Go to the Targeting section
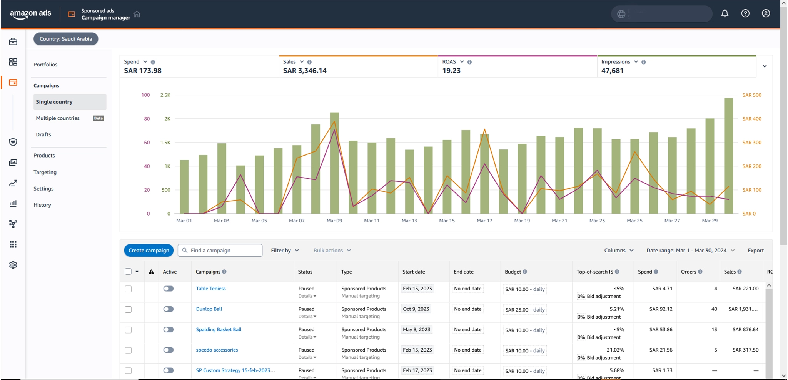This screenshot has width=788, height=380. pyautogui.click(x=45, y=172)
